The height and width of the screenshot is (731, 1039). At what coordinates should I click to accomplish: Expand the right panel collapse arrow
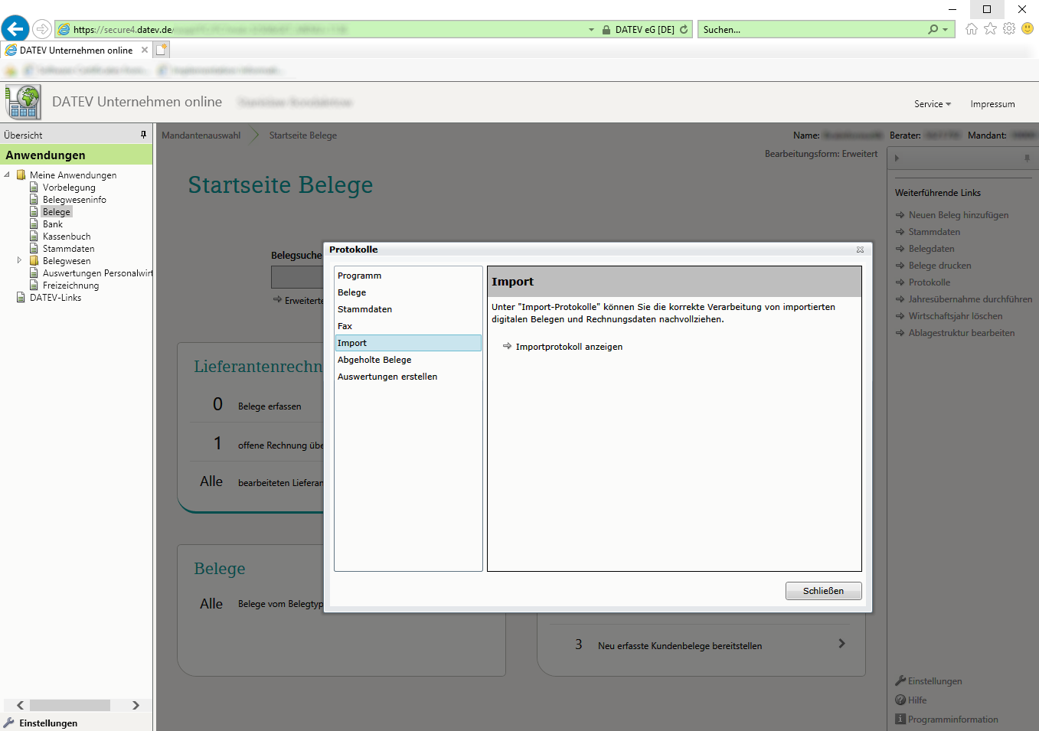click(897, 158)
